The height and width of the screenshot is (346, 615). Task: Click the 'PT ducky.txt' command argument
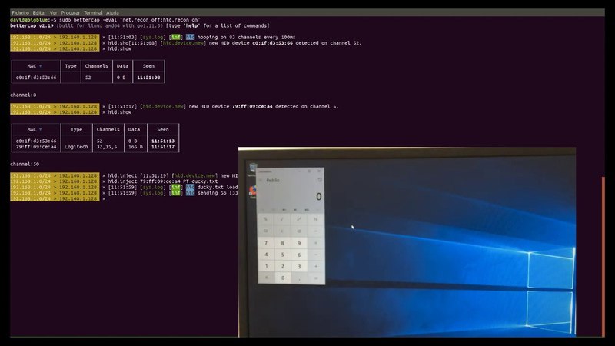pyautogui.click(x=200, y=181)
